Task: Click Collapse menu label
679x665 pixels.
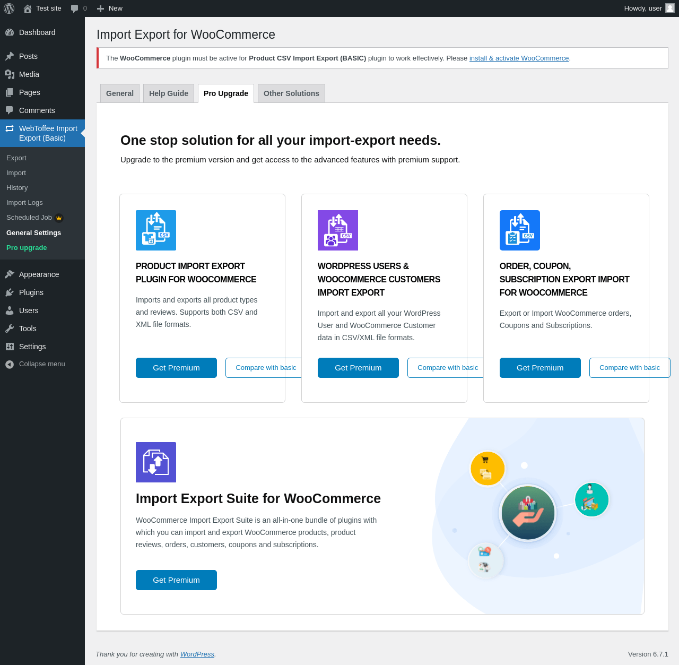Action: click(x=42, y=364)
